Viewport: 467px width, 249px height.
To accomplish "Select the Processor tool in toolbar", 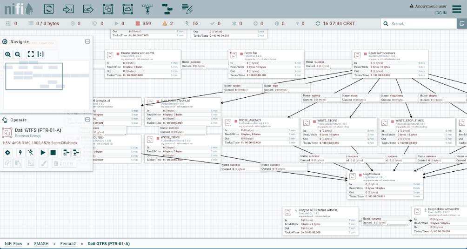I will (49, 9).
